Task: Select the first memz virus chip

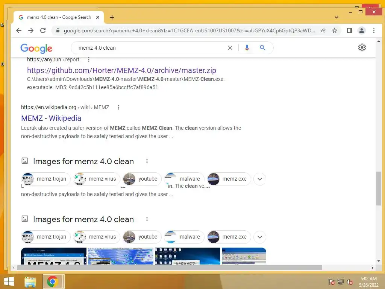Action: (96, 179)
